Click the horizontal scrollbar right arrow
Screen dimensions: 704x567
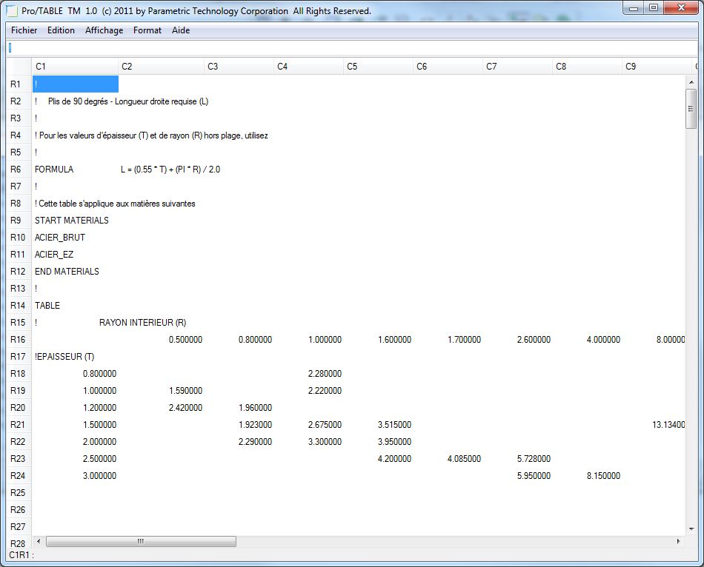click(x=678, y=541)
